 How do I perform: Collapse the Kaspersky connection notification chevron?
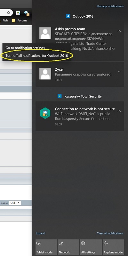(x=119, y=111)
